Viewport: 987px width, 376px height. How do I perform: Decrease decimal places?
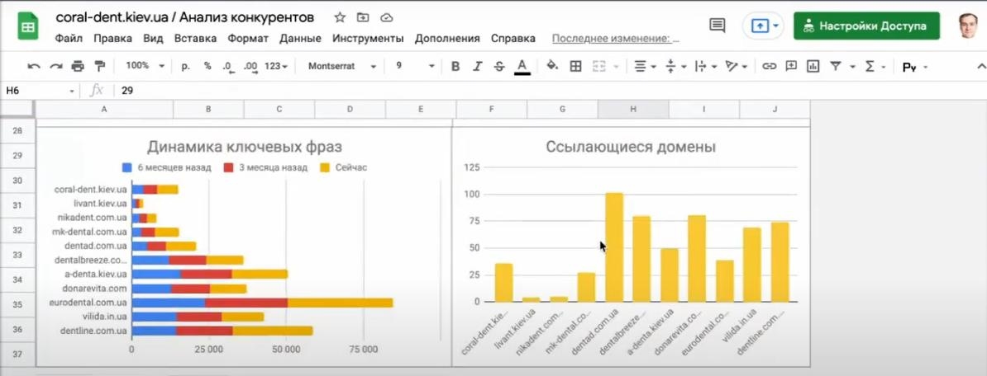coord(228,66)
